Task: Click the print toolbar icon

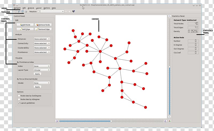Action: point(26,11)
